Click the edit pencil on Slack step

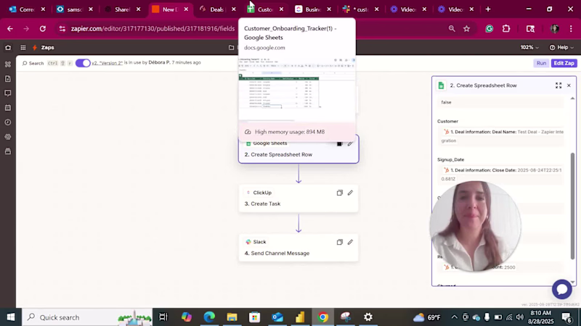(x=350, y=242)
